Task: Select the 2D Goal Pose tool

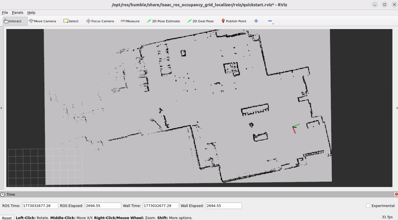Action: (x=200, y=21)
